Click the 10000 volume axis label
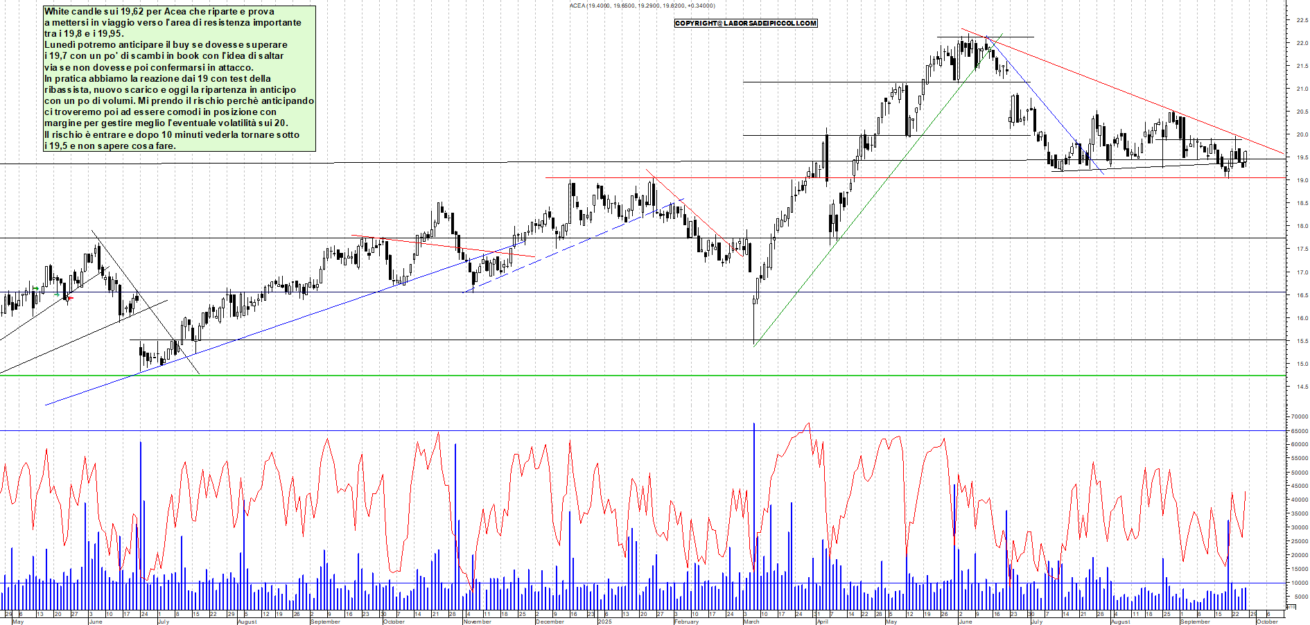Viewport: 1310px width, 625px height. point(1300,583)
